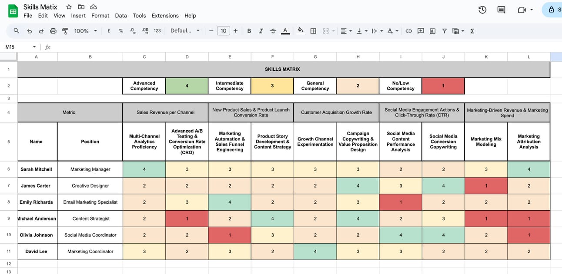Select the Social Media Coordinator cell

coord(90,235)
